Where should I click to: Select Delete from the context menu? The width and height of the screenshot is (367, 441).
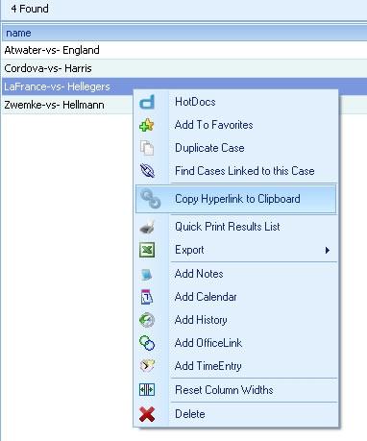coord(236,414)
